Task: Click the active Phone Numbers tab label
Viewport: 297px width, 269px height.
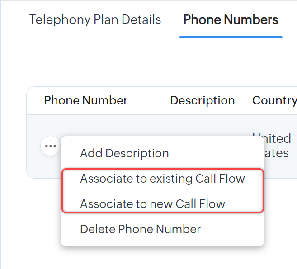Action: tap(231, 20)
